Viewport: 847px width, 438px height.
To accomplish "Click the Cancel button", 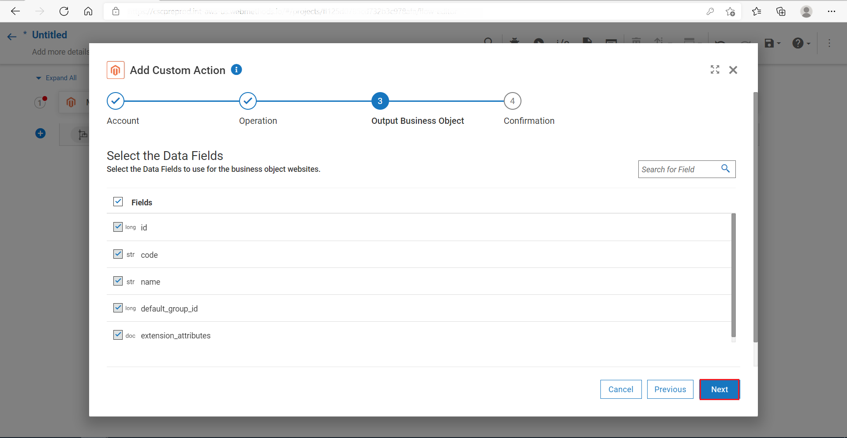I will [621, 389].
